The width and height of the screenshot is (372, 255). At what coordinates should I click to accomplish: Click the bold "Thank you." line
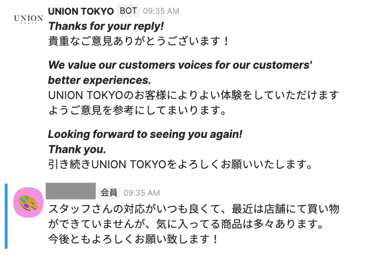pos(77,149)
